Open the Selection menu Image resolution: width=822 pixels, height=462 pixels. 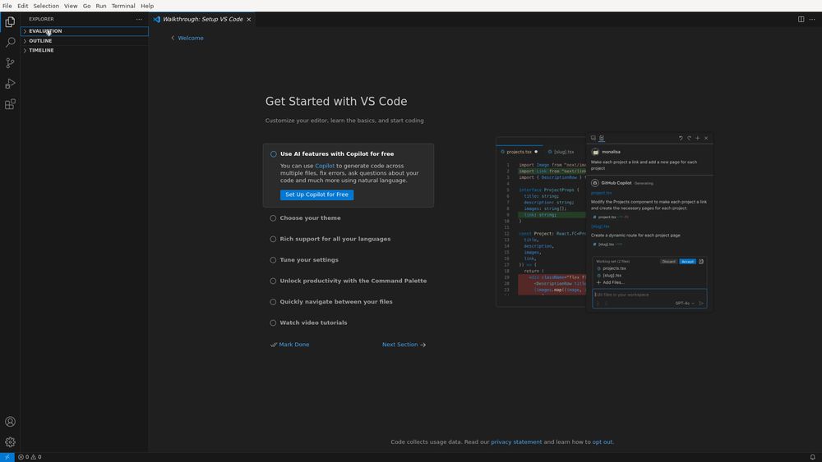tap(46, 6)
